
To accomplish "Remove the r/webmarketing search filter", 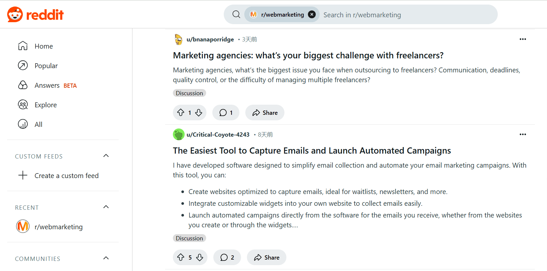I will [312, 14].
